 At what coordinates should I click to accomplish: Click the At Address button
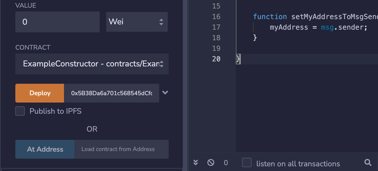click(45, 149)
